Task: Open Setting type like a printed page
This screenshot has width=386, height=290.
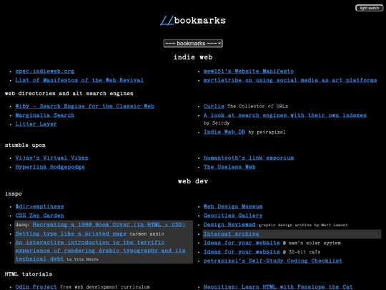Action: click(x=71, y=233)
